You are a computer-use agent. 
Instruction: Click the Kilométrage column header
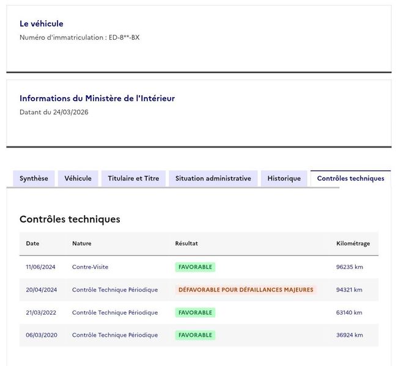353,243
